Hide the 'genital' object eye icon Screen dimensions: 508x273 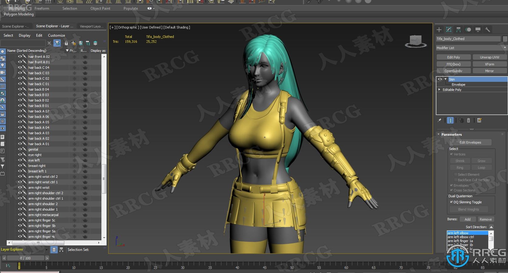point(20,149)
